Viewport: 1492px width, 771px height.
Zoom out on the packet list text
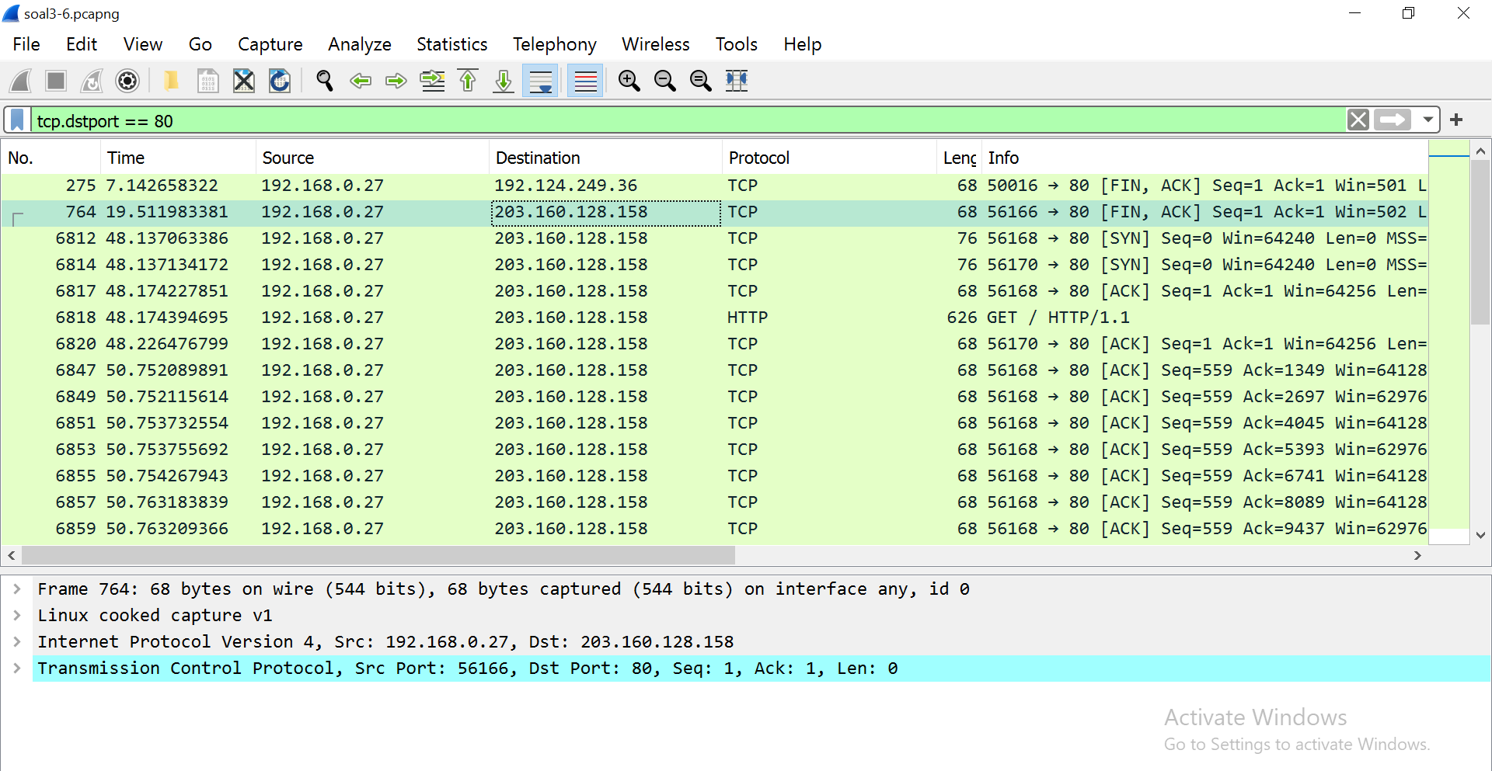coord(665,81)
